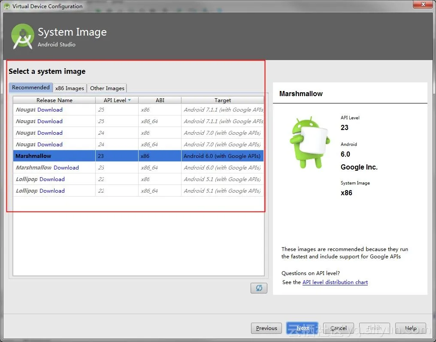Click the refresh images icon button
The image size is (436, 342).
[x=259, y=288]
